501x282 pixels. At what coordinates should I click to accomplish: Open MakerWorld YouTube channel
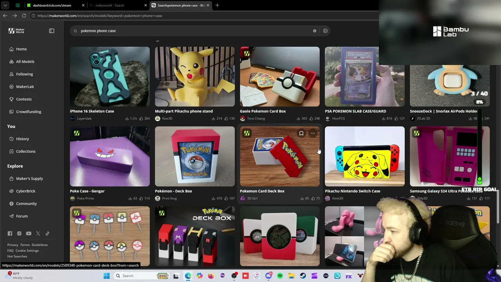[x=29, y=233]
